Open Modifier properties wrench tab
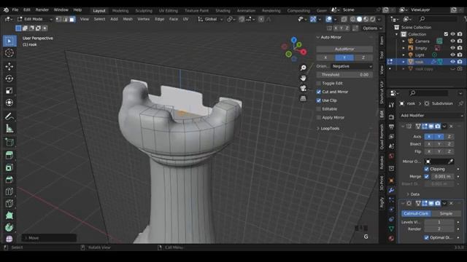467x262 pixels. (391, 190)
